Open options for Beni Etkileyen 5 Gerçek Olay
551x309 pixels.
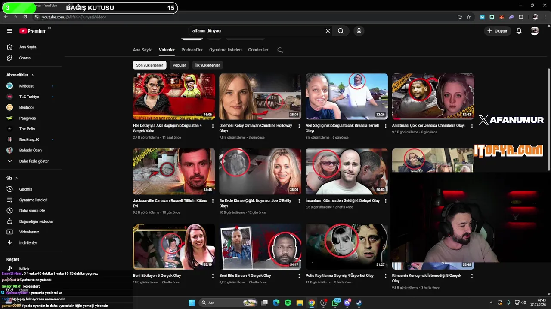pos(213,276)
